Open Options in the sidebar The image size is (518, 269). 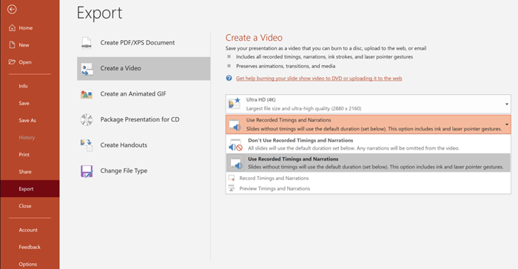[30, 264]
